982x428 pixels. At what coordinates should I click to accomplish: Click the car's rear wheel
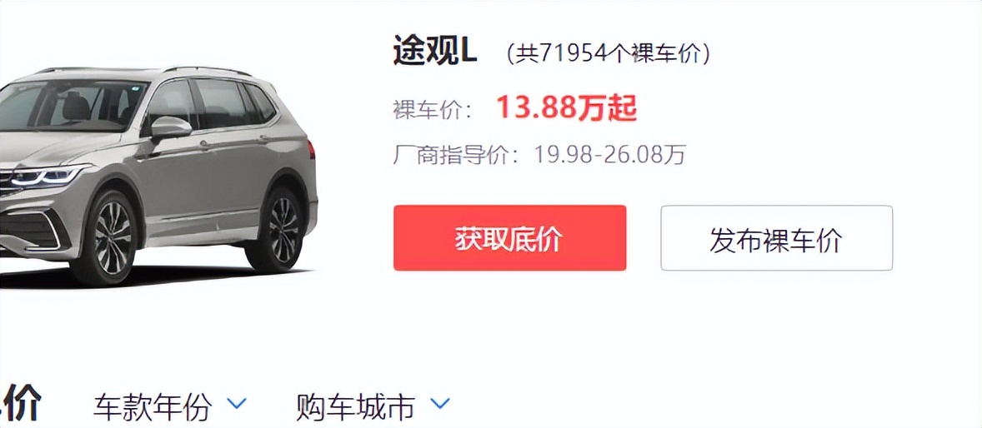pos(278,229)
